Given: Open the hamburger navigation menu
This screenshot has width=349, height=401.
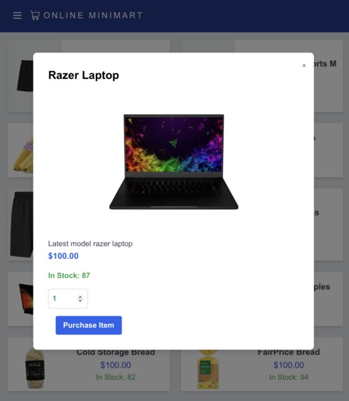Looking at the screenshot, I should pos(17,15).
